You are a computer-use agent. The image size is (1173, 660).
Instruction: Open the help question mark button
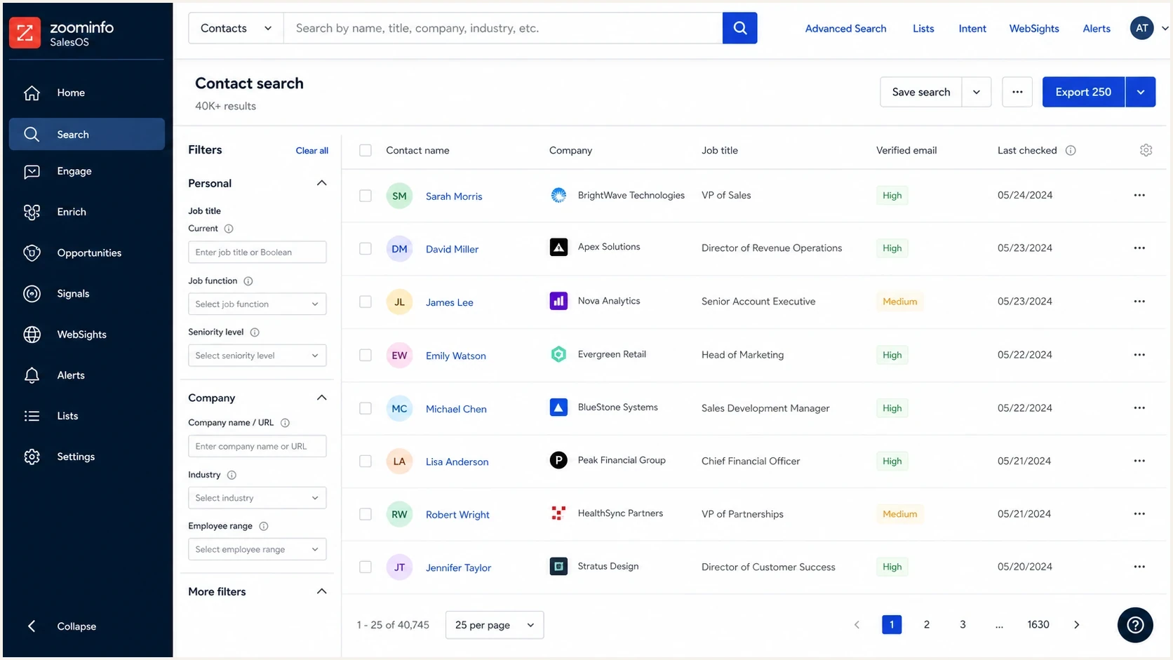(1135, 624)
